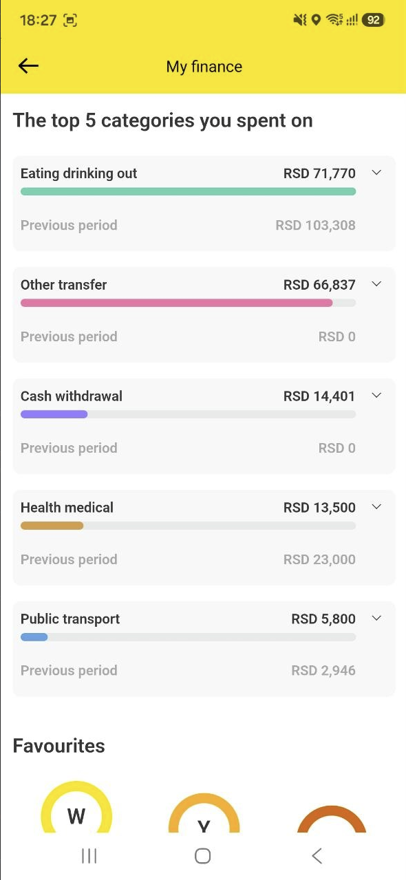Tap the Android home button
This screenshot has width=406, height=880.
202,856
